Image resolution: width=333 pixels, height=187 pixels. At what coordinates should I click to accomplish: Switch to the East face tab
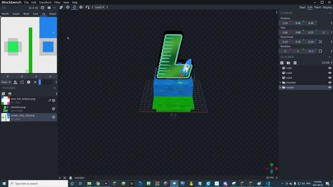pos(35,14)
